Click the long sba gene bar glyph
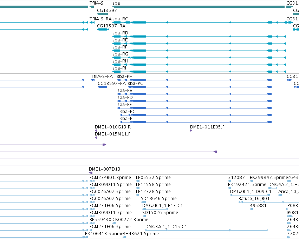The height and width of the screenshot is (239, 299). (199, 7)
